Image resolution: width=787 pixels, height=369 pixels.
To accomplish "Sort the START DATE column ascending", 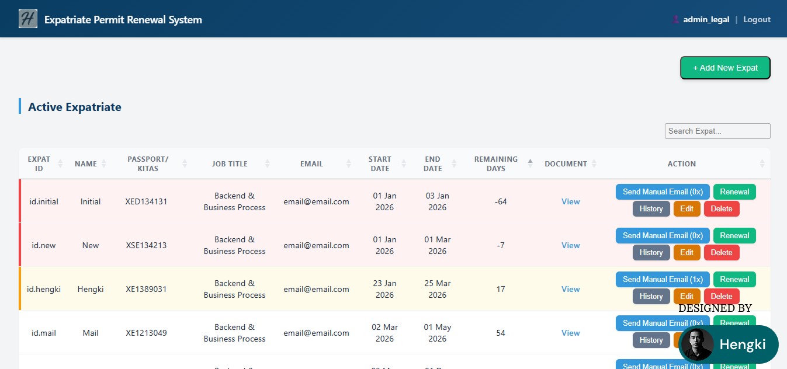I will 403,161.
